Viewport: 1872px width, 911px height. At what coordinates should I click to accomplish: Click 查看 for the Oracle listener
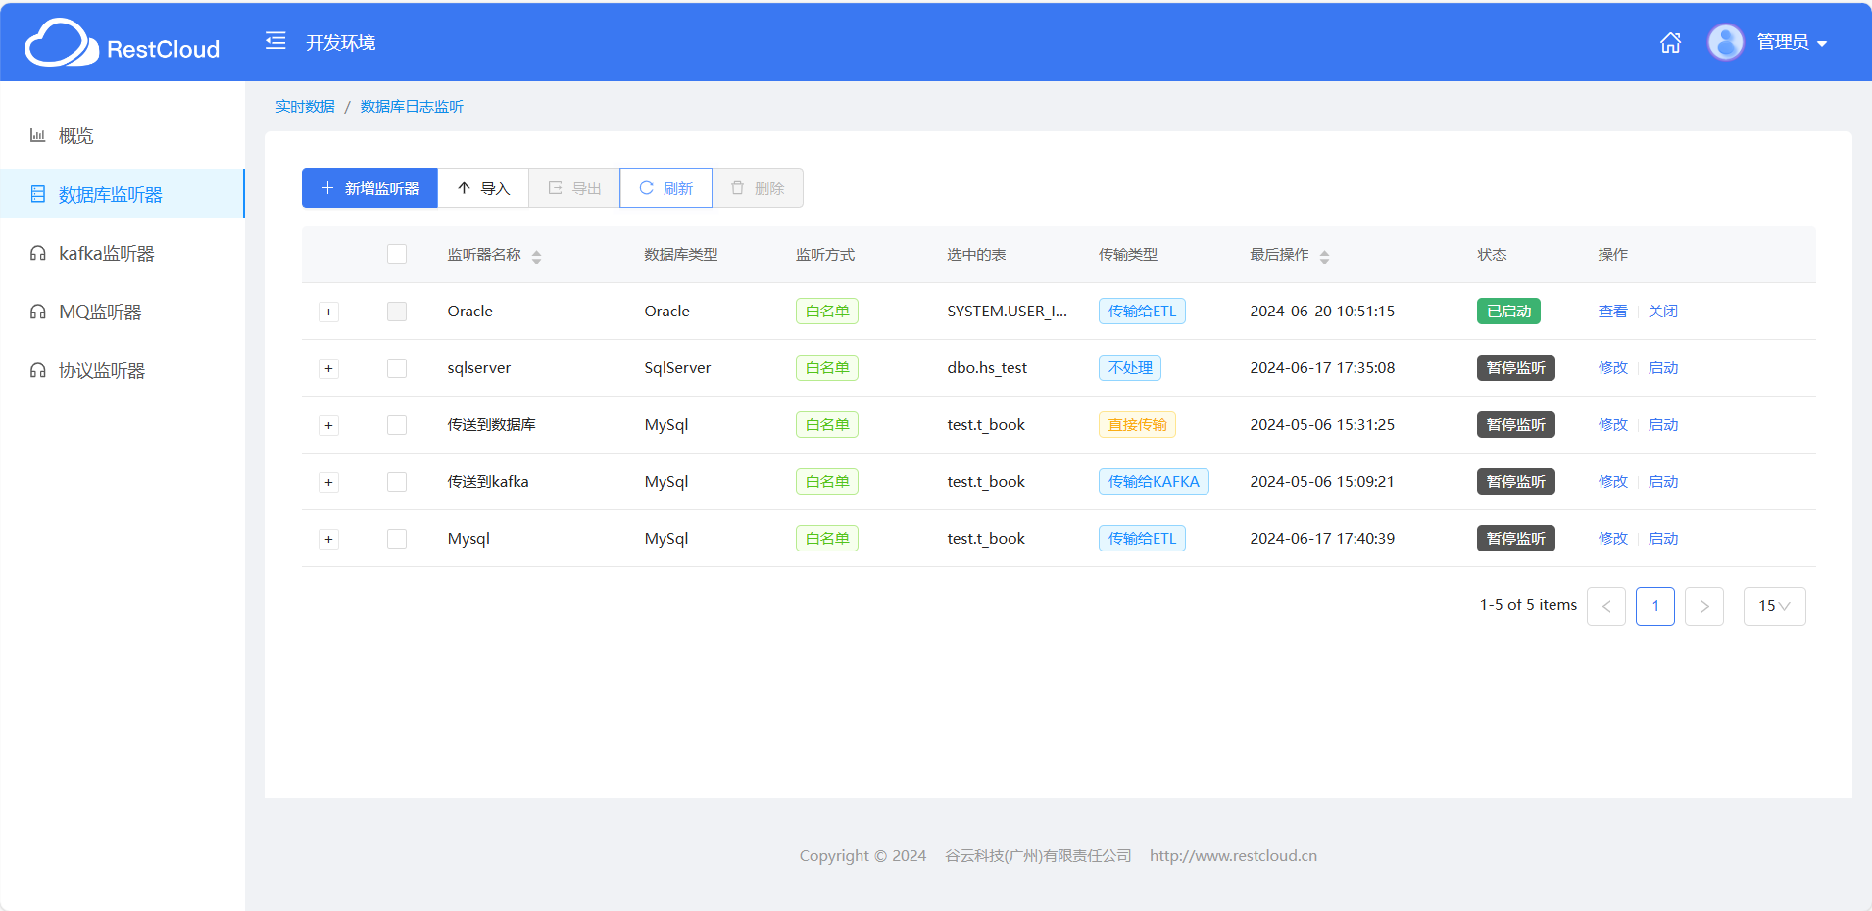pyautogui.click(x=1613, y=311)
